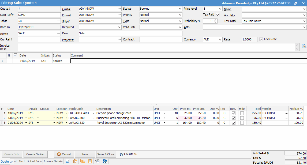The width and height of the screenshot is (307, 165).
Task: Switch to the Linked Jobs tab
Action: [34, 161]
